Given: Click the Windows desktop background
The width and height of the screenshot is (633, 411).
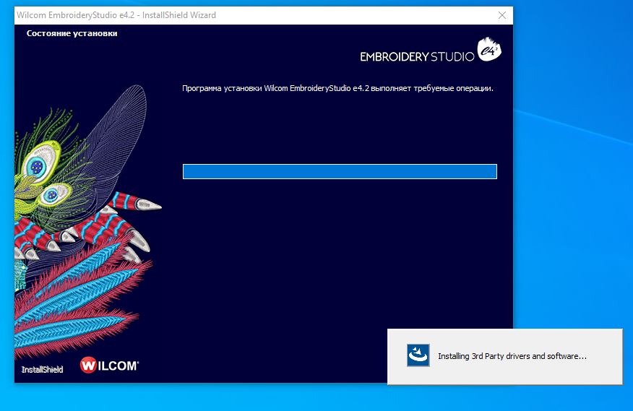Looking at the screenshot, I should click(x=571, y=181).
